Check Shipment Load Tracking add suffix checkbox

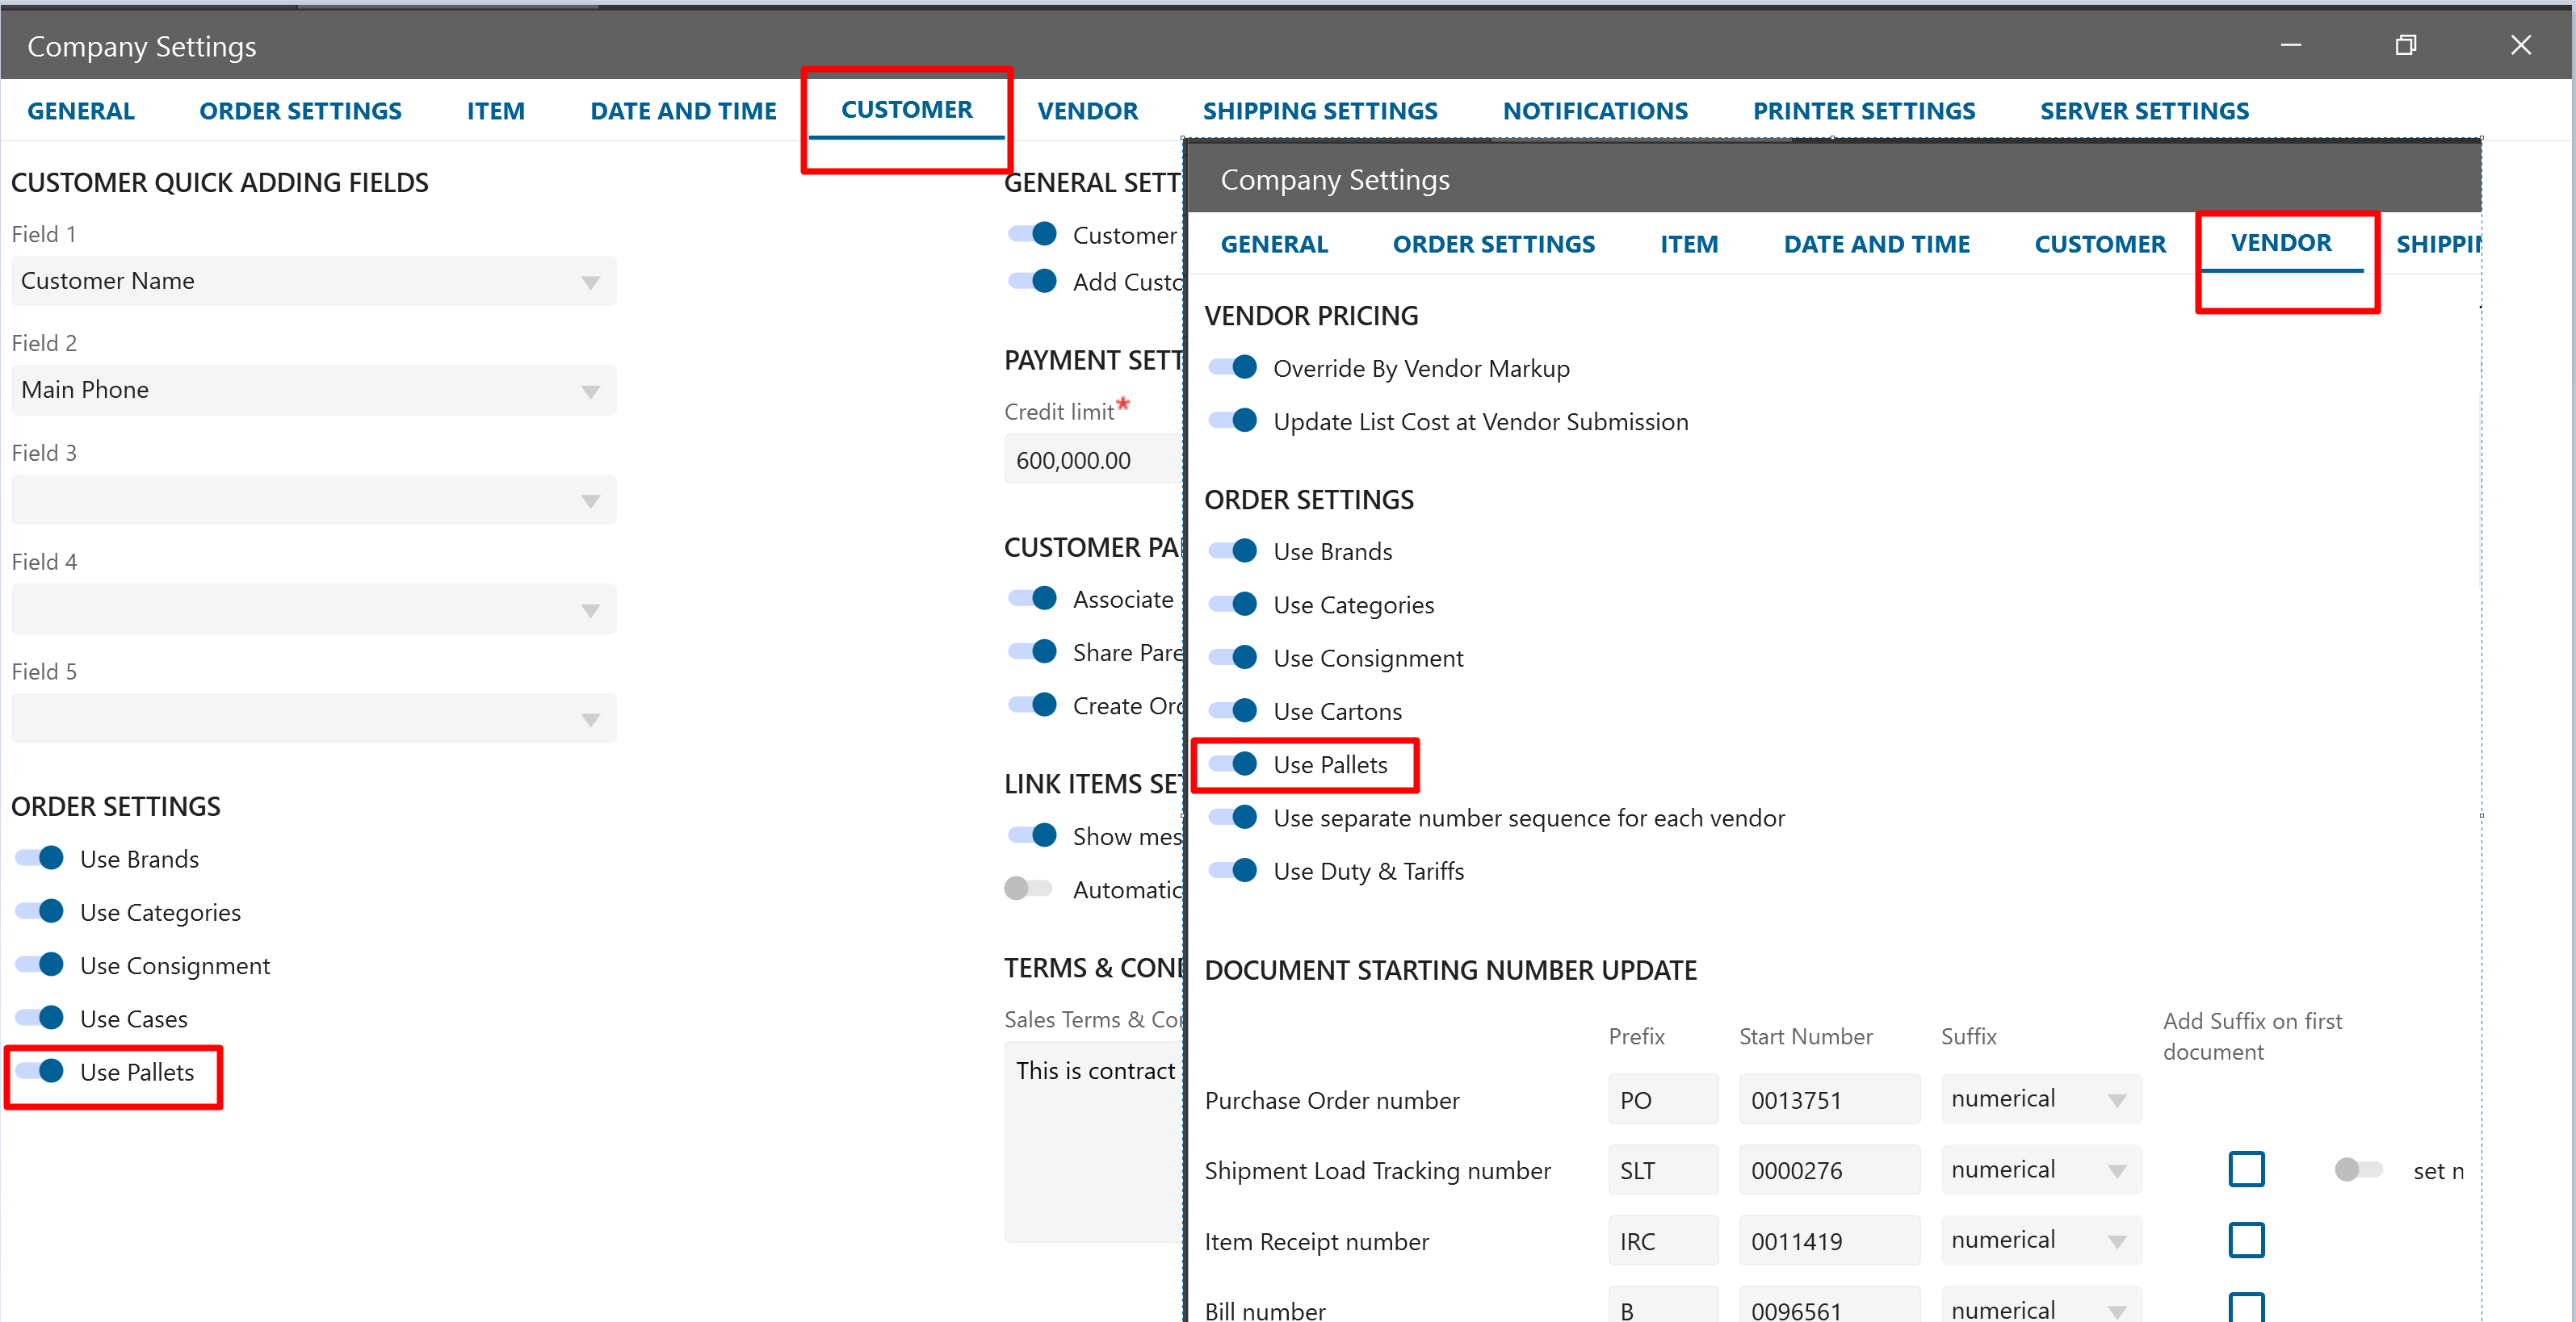[2246, 1169]
